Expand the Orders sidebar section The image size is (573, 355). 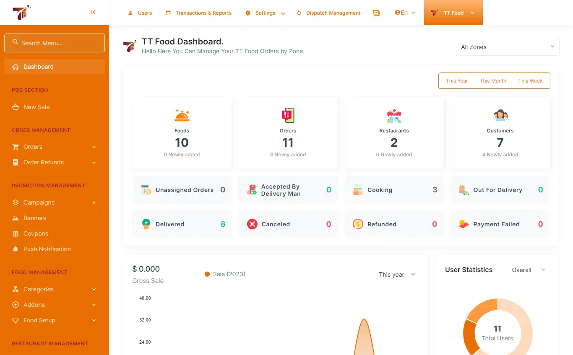(x=32, y=147)
